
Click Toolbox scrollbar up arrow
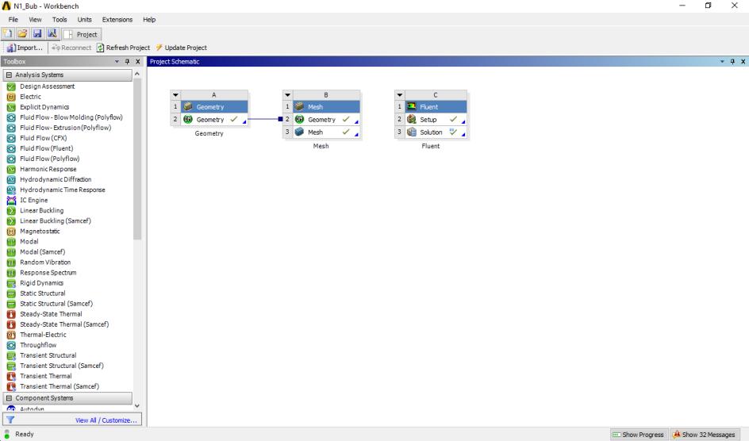click(137, 74)
